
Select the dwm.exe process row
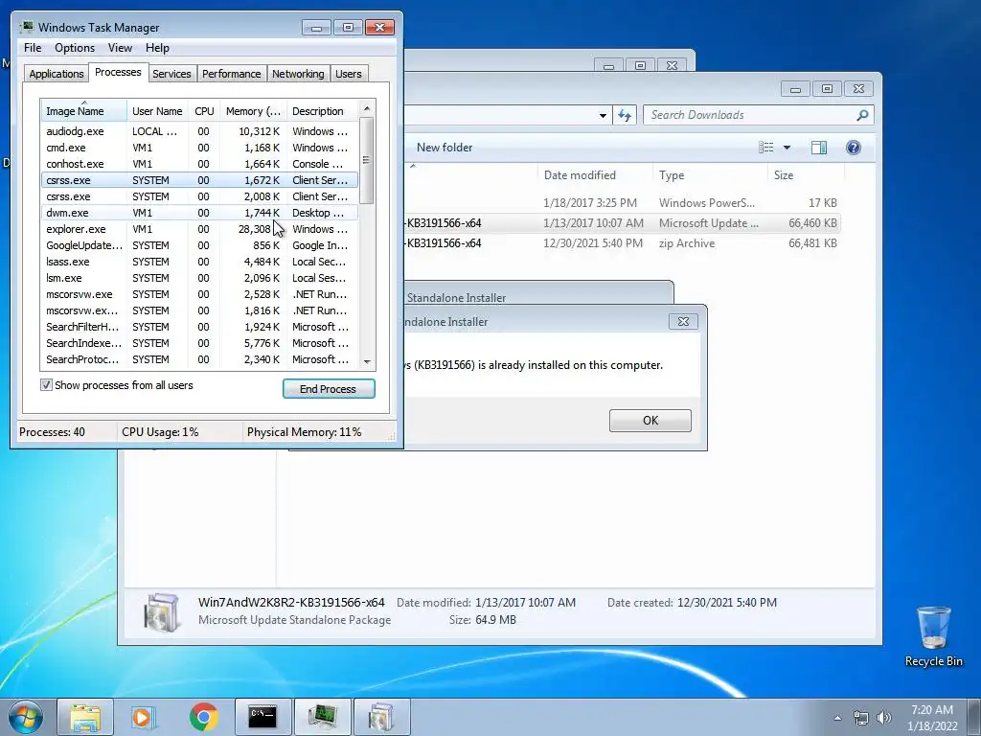click(x=199, y=213)
